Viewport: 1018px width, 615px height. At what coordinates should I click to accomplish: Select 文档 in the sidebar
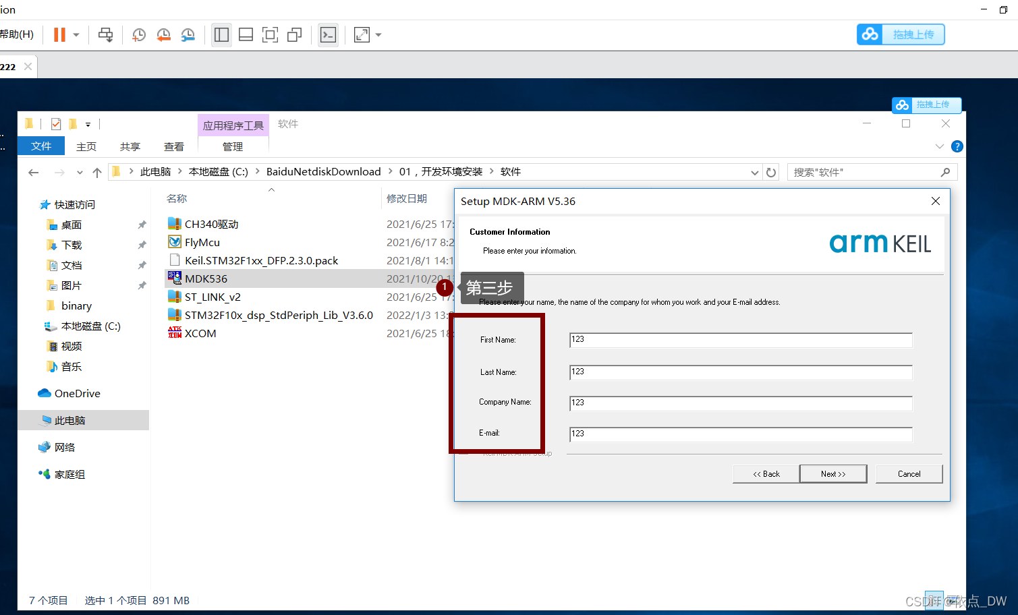tap(72, 265)
